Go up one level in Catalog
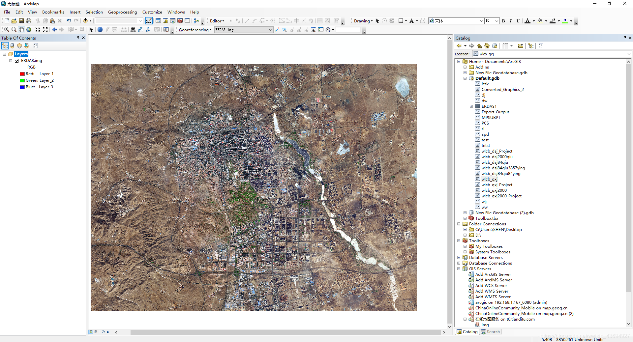633x342 pixels. tap(479, 46)
